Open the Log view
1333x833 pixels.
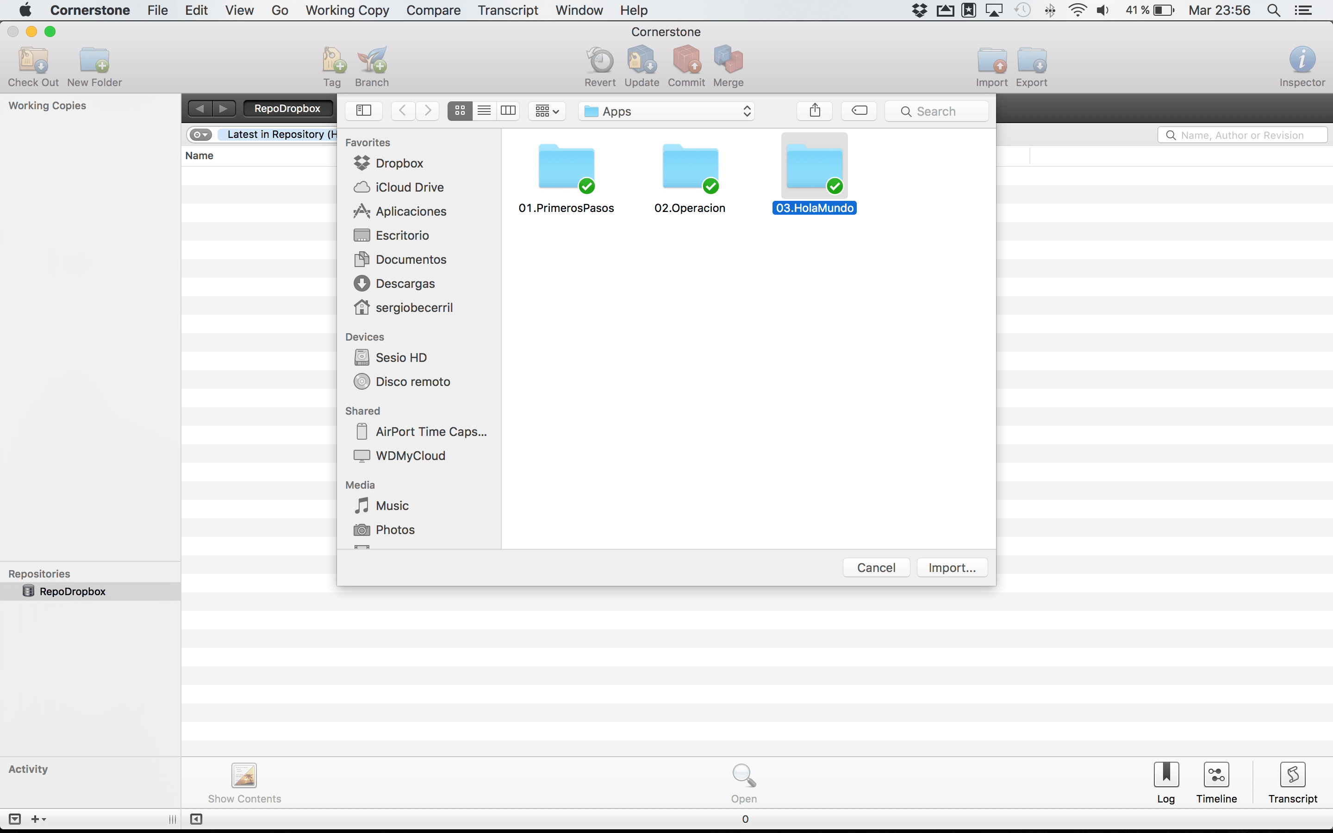point(1166,775)
